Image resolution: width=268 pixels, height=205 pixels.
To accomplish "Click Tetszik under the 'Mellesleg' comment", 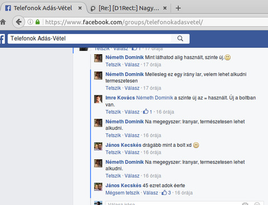I will tap(113, 88).
